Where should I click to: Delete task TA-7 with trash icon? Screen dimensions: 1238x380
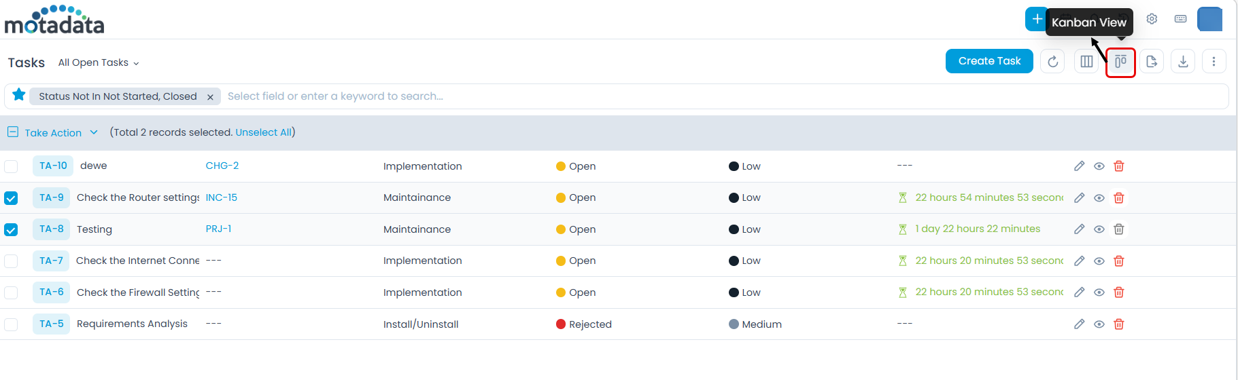point(1119,261)
